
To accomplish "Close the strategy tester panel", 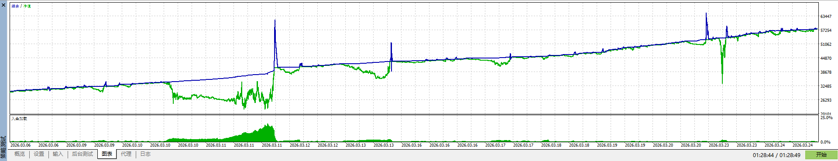I will pos(3,5).
